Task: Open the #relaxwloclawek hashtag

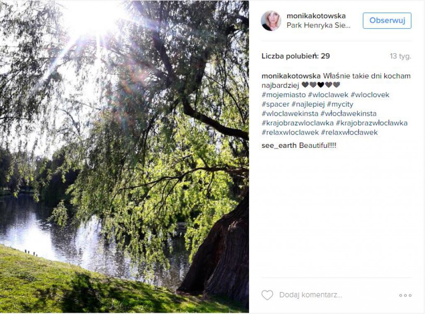Action: click(x=290, y=132)
